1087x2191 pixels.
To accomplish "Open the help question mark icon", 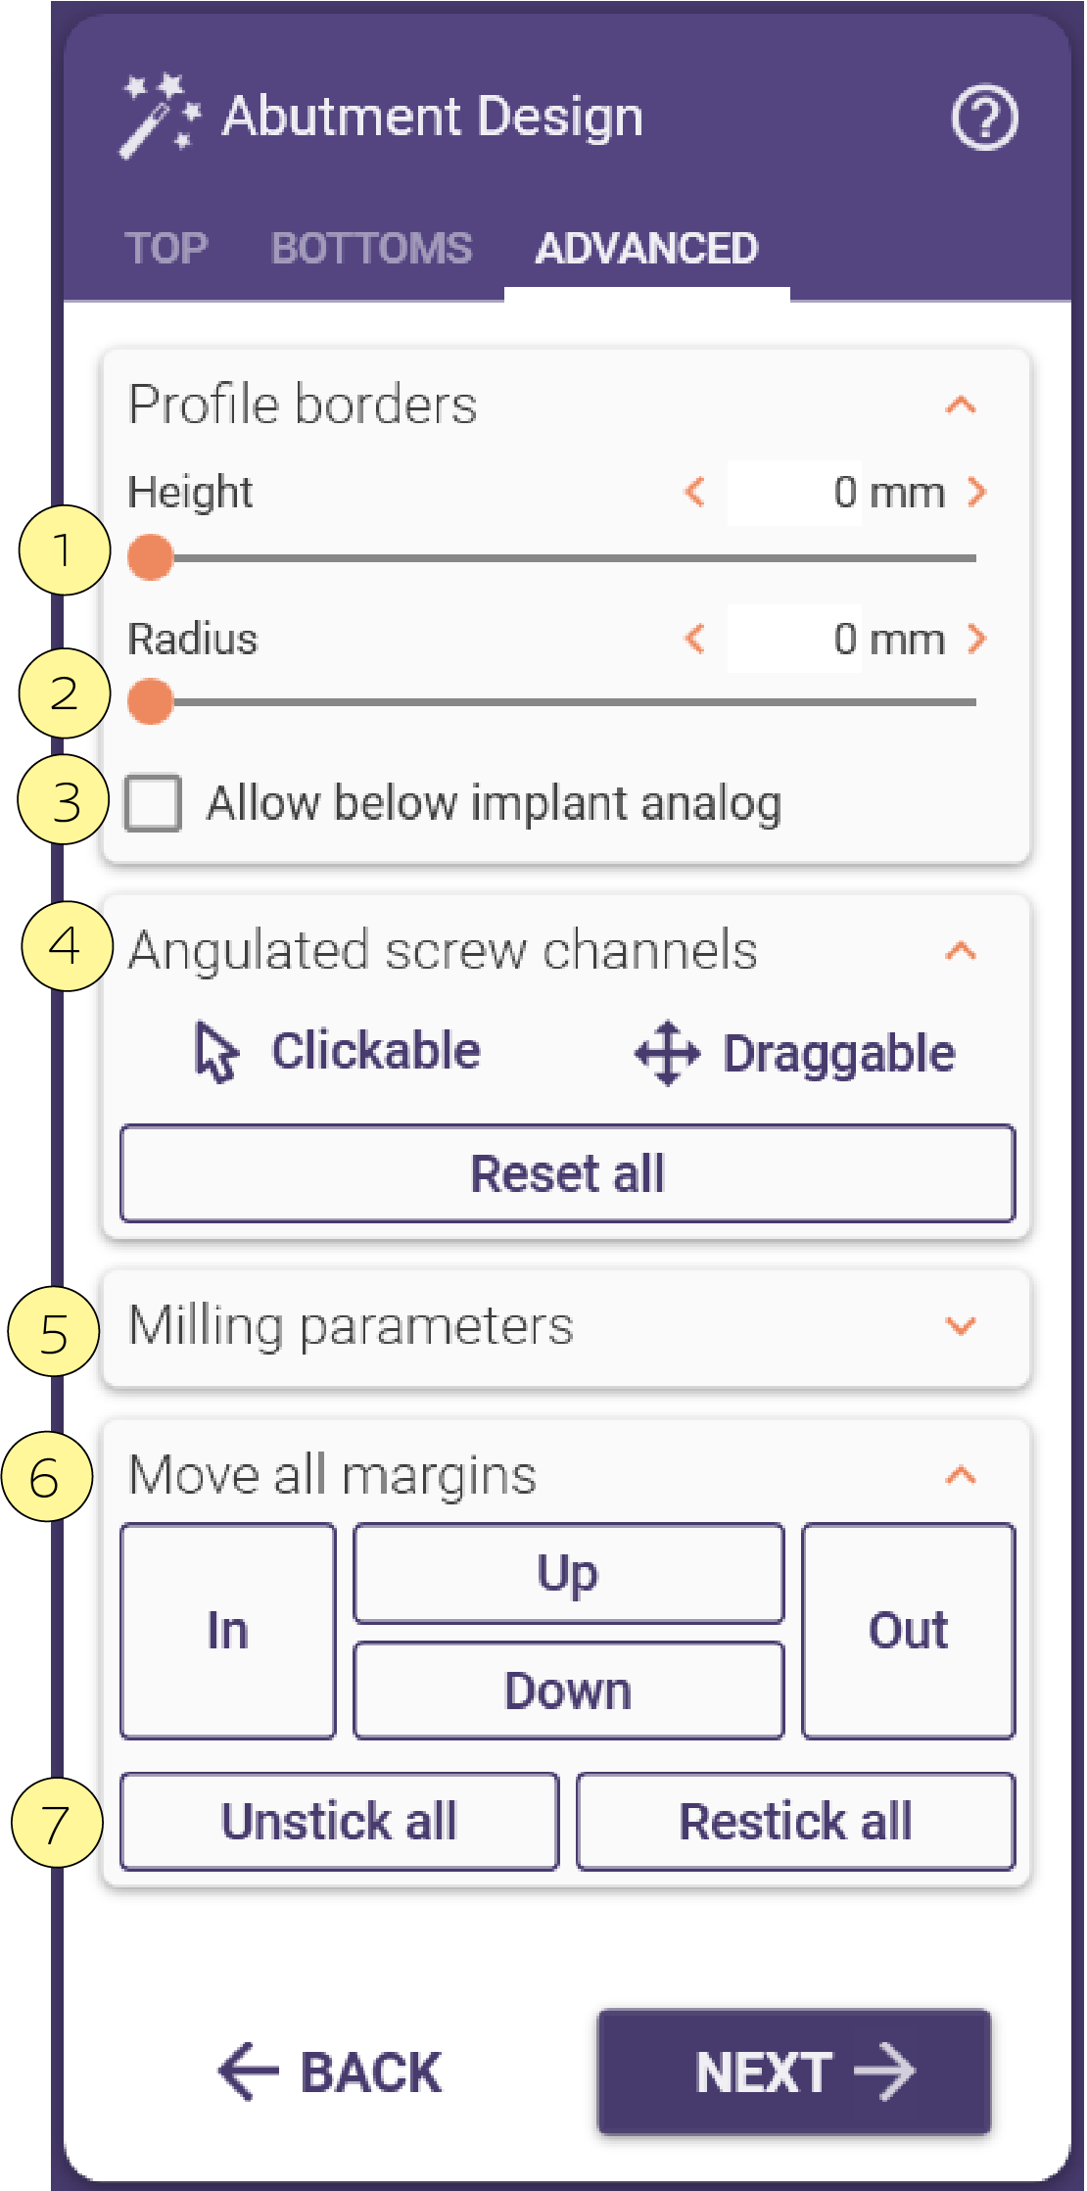I will click(x=984, y=119).
